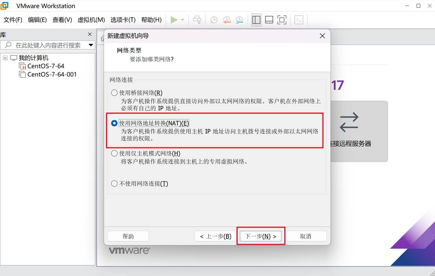435x276 pixels.
Task: Select 使用桥接网络(R) radio button
Action: coord(114,93)
